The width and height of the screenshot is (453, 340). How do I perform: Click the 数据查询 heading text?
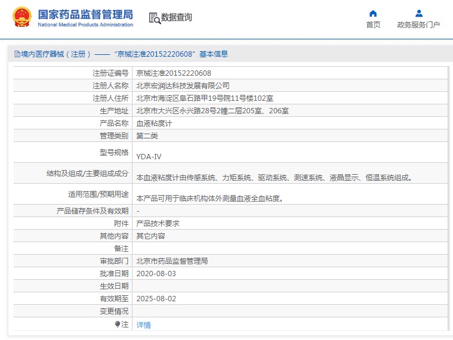177,18
